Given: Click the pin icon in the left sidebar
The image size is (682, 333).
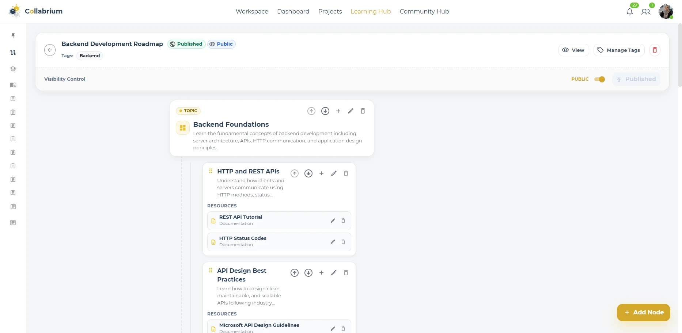Looking at the screenshot, I should tap(13, 35).
